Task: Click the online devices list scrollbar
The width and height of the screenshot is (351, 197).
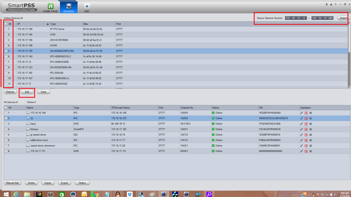Action: coord(349,55)
